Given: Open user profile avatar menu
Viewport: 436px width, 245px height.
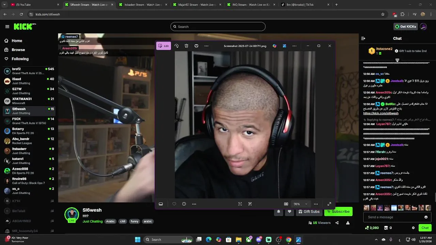Looking at the screenshot, I should pyautogui.click(x=423, y=27).
